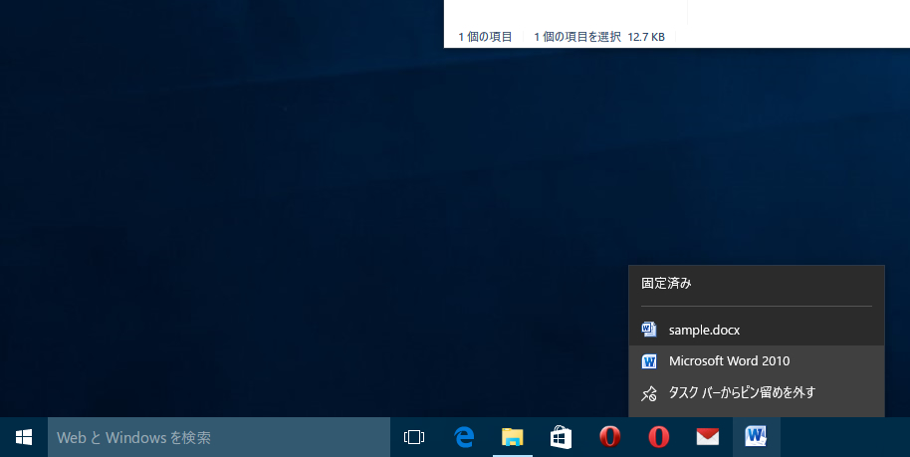Click the 1 個の項目 status text
Screen dimensions: 910x457
coord(485,37)
